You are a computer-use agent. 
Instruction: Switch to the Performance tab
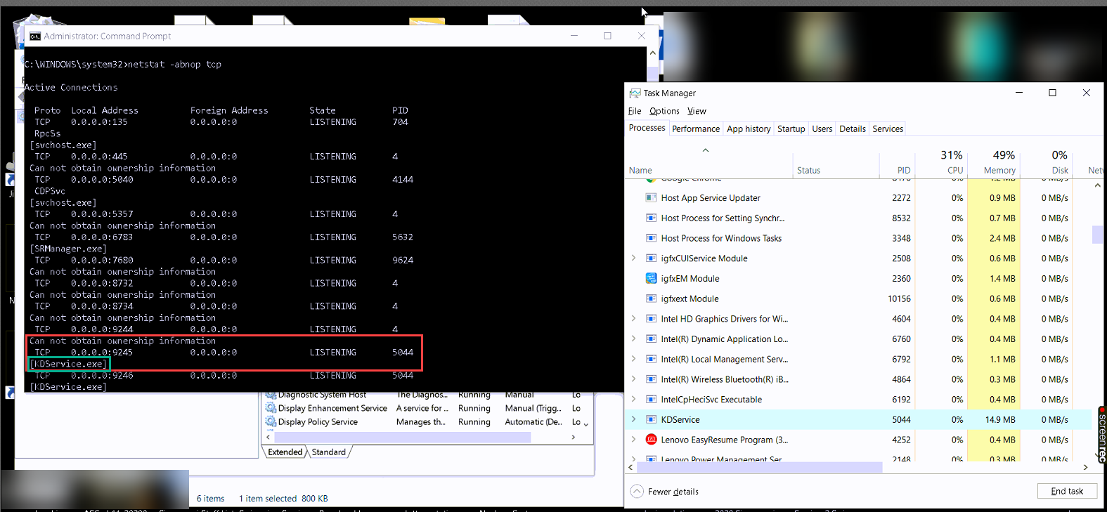point(695,129)
